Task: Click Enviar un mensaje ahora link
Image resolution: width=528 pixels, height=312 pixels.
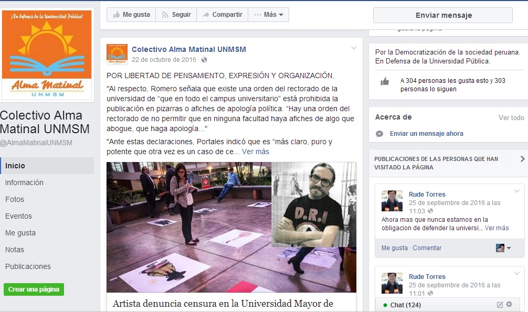Action: point(426,134)
